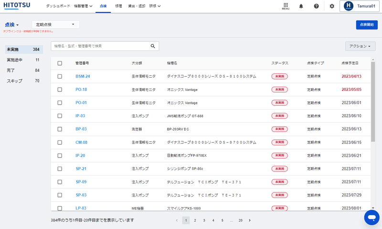Screen dimensions: 382x229
Task: Filter by 未実施 status
Action: (x=24, y=50)
